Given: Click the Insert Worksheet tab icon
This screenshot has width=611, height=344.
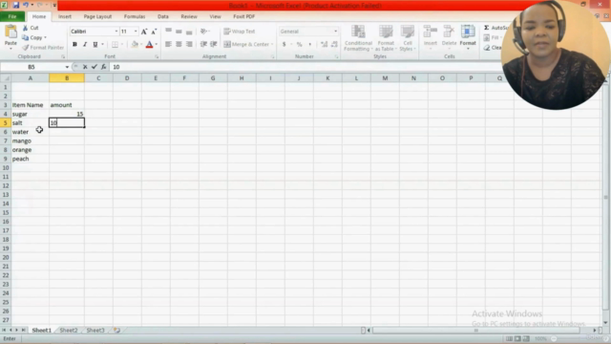Looking at the screenshot, I should [116, 331].
